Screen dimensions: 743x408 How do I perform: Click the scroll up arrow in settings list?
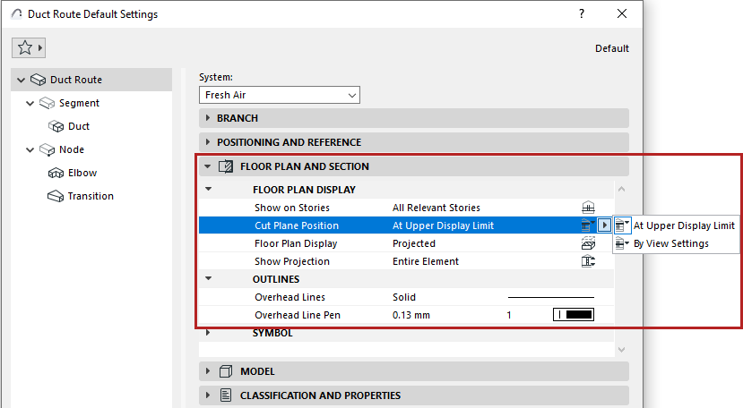point(622,190)
